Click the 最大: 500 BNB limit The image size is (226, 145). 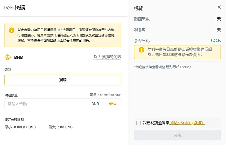60,127
